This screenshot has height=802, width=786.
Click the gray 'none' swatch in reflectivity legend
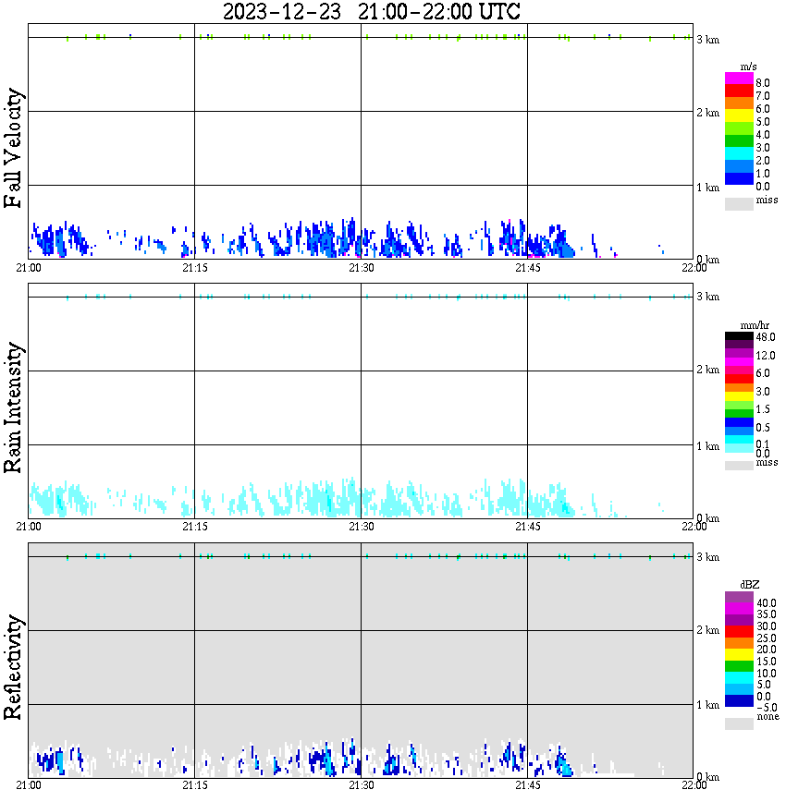click(x=739, y=723)
